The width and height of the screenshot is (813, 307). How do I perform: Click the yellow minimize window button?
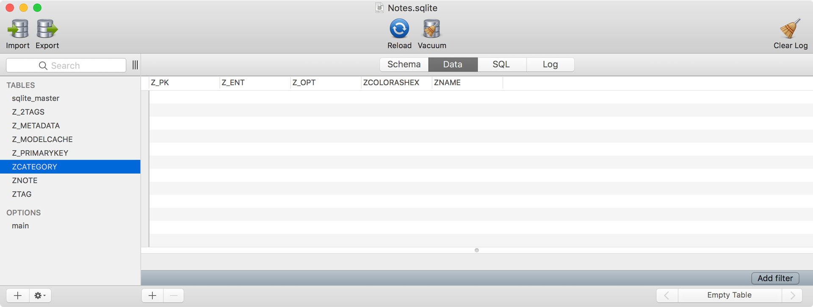(24, 8)
